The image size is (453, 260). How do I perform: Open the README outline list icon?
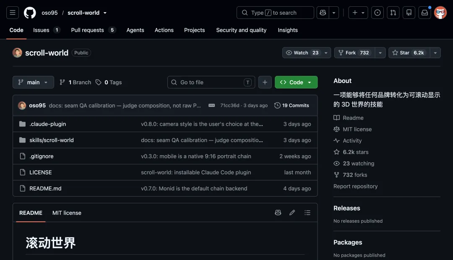[x=307, y=213]
